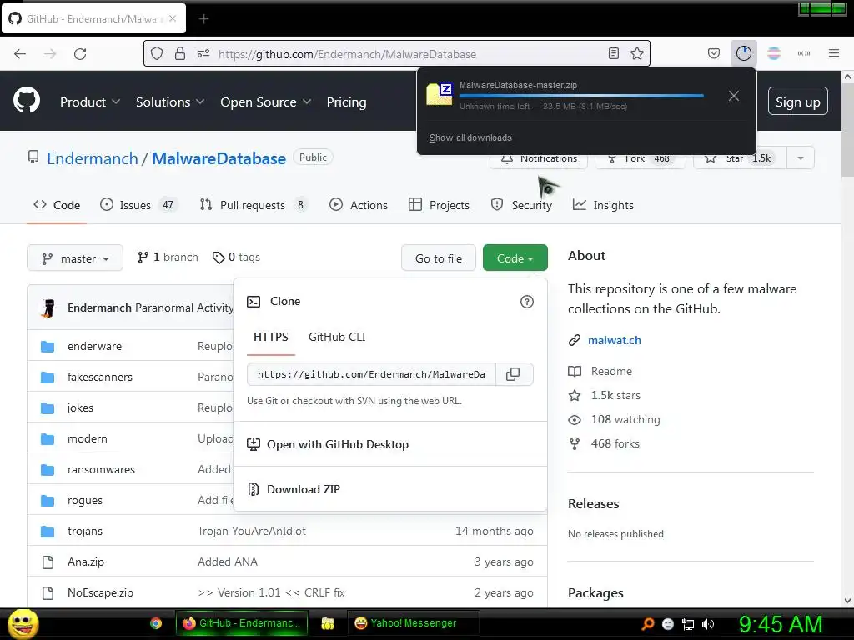Image resolution: width=854 pixels, height=640 pixels.
Task: Click the padlock site security icon
Action: (x=180, y=54)
